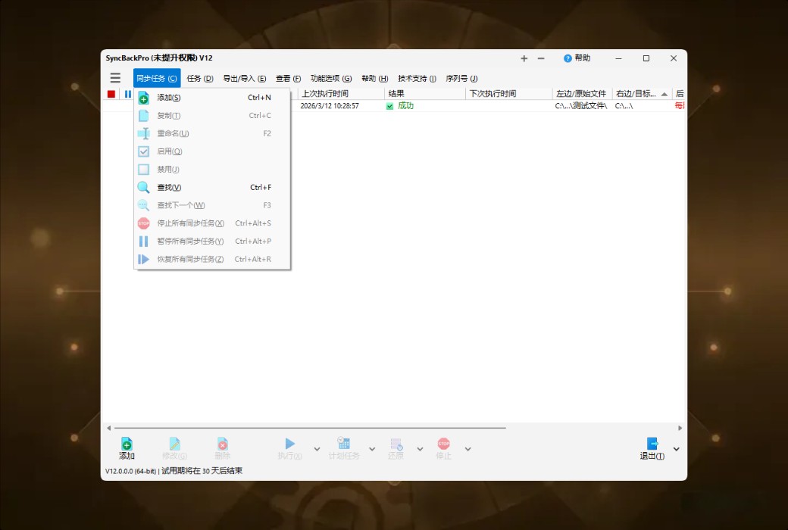This screenshot has height=530, width=788.
Task: Open the dropdown beside 计划任务
Action: click(371, 448)
